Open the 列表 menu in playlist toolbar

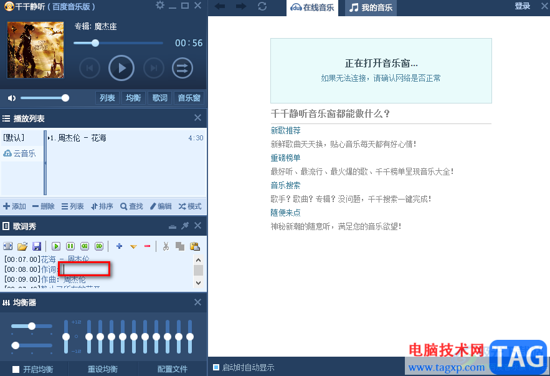(x=73, y=206)
